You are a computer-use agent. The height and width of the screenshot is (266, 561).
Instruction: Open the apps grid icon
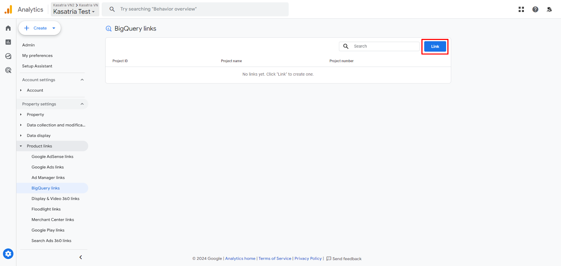(x=521, y=9)
